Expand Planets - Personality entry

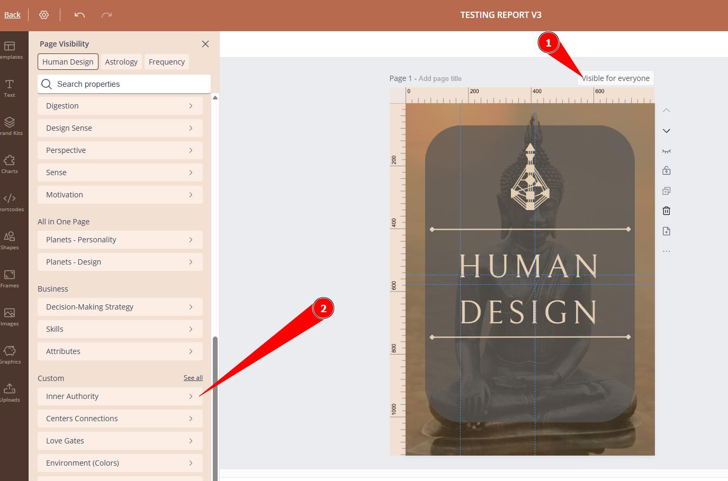coord(120,240)
